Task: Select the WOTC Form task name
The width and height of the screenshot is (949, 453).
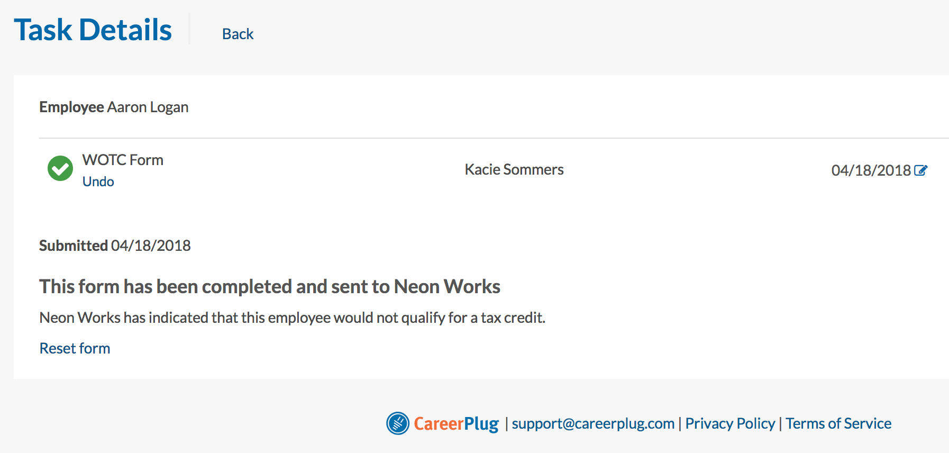Action: pyautogui.click(x=123, y=160)
